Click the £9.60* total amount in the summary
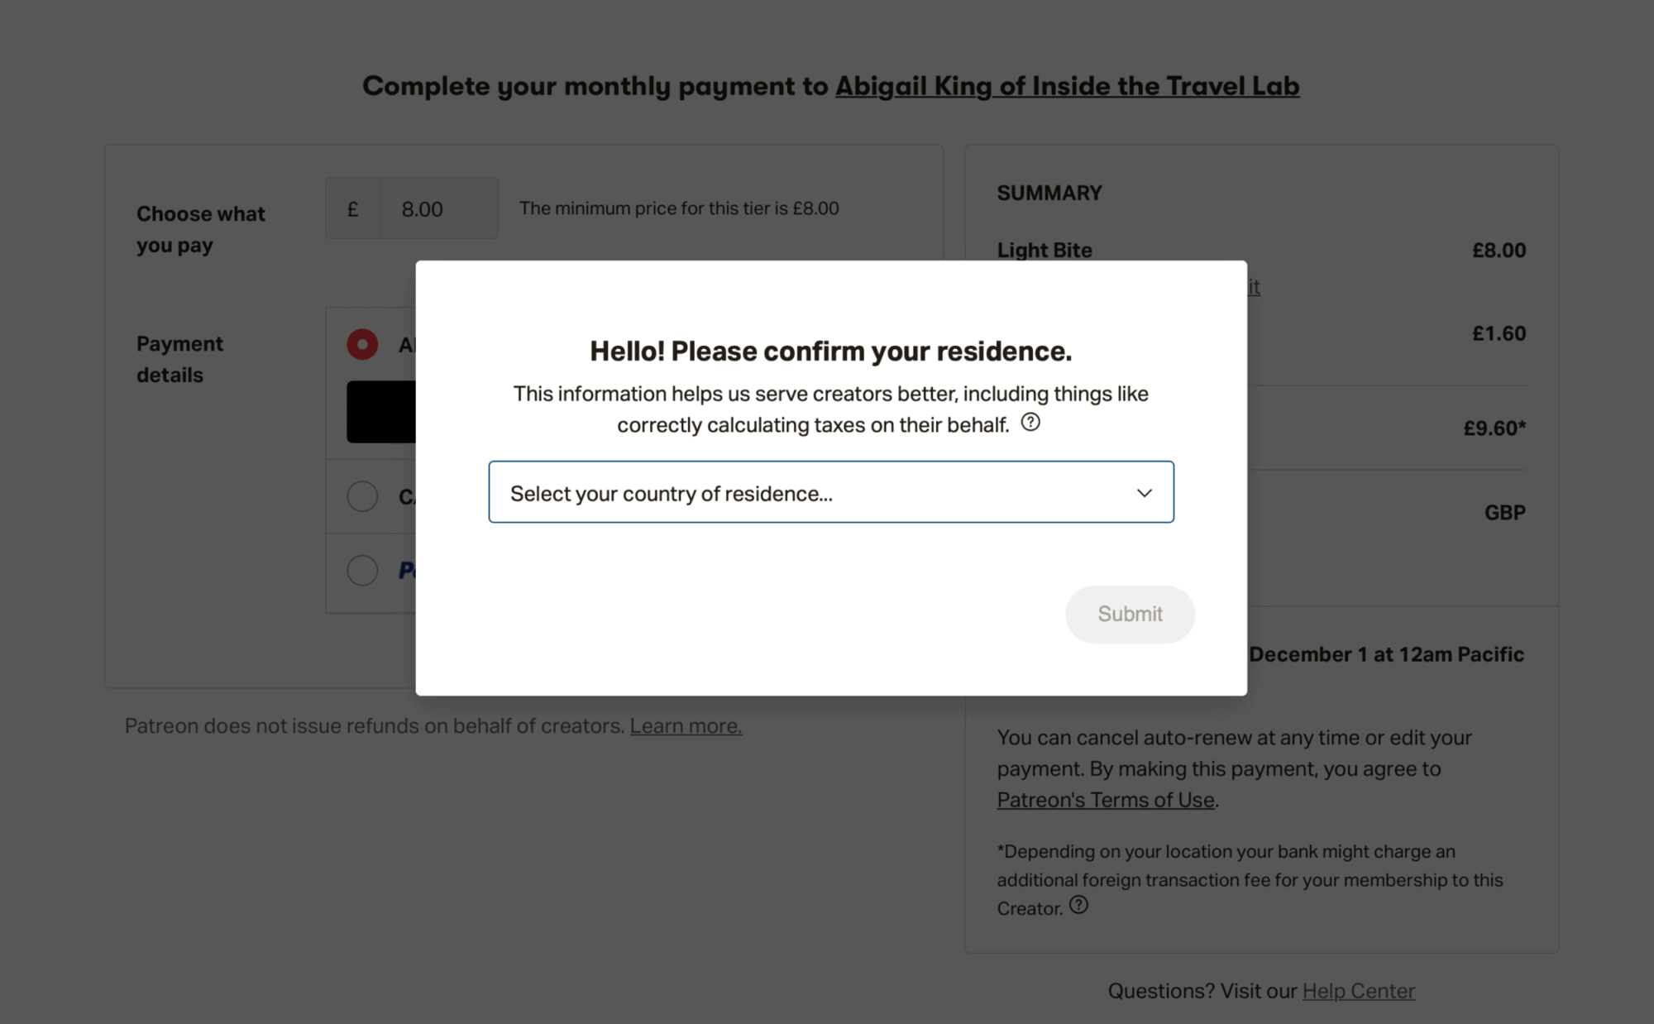 (x=1494, y=428)
